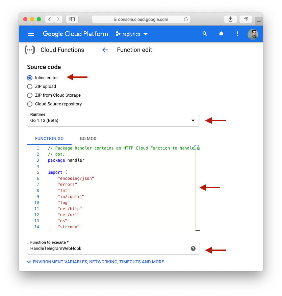Click the first comment line about Package handler

coord(121,148)
